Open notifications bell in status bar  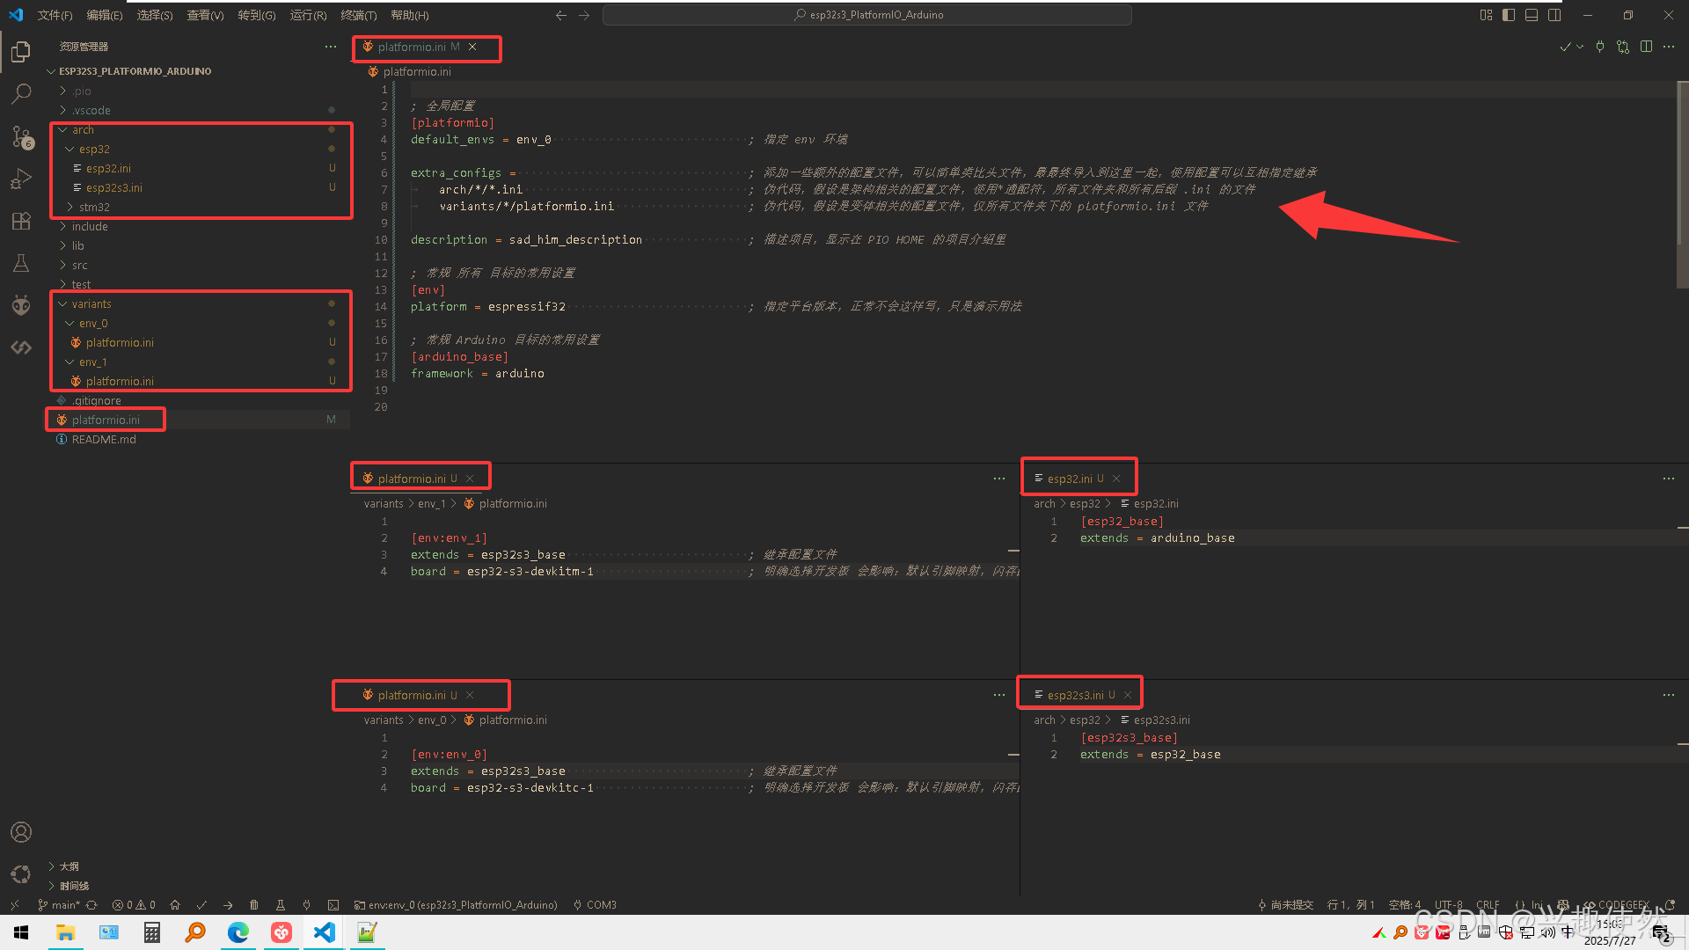click(1670, 904)
